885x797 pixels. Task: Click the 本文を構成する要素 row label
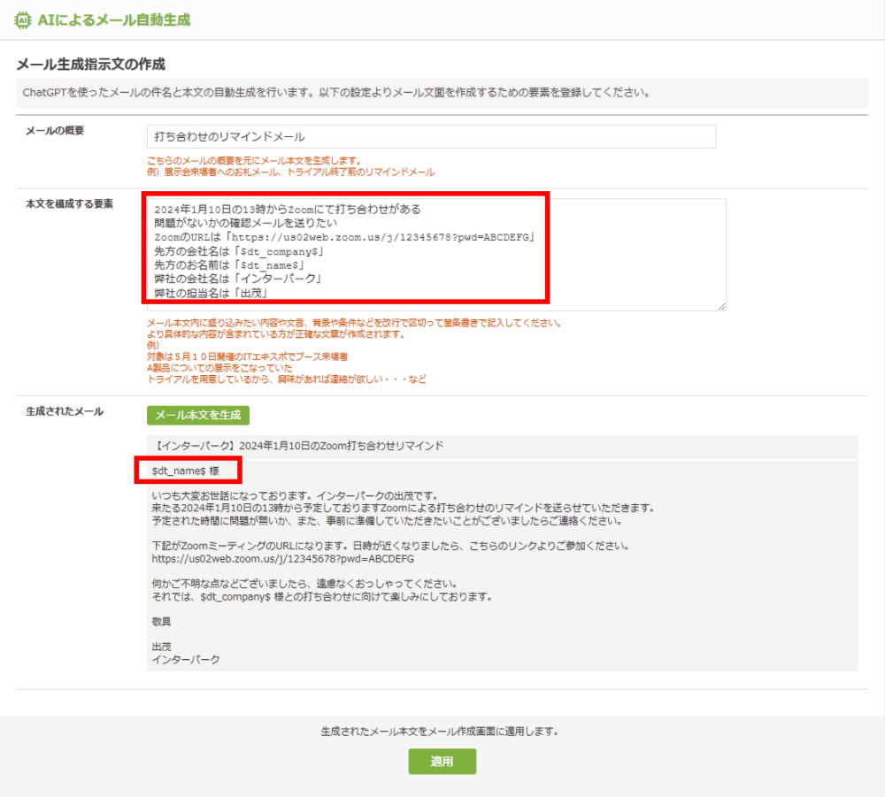pos(69,204)
